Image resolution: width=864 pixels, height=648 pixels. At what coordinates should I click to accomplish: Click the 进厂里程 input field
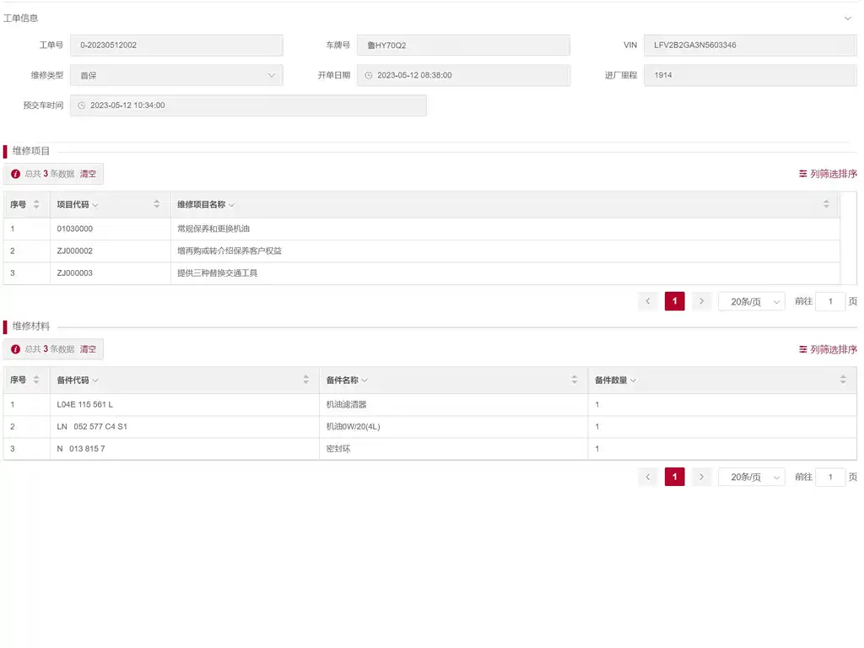750,75
